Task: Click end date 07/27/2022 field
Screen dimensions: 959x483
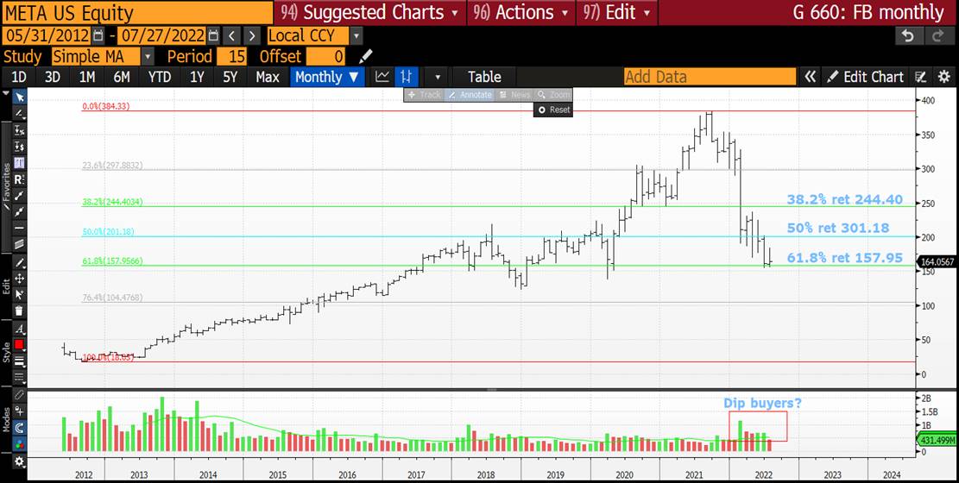Action: coord(161,35)
